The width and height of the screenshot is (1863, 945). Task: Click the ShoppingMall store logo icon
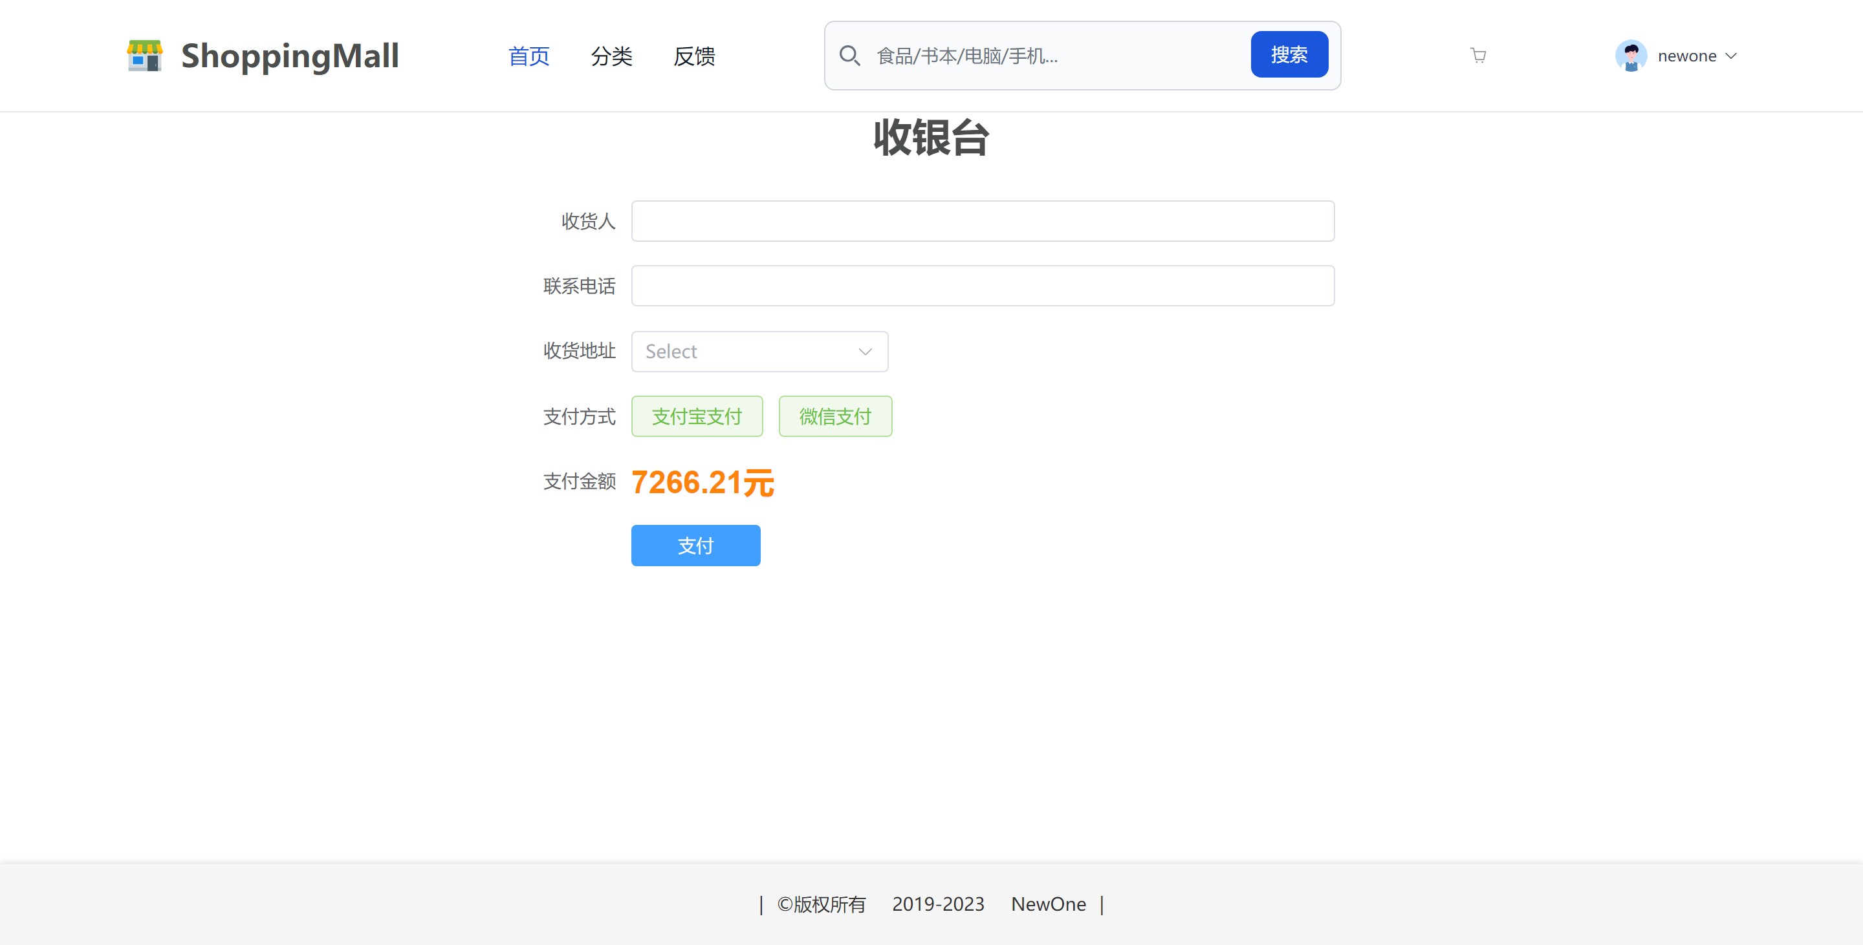[x=145, y=56]
